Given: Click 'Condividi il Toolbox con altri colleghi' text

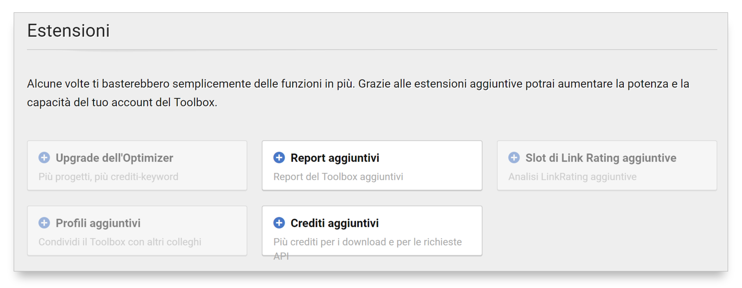Looking at the screenshot, I should tap(120, 242).
